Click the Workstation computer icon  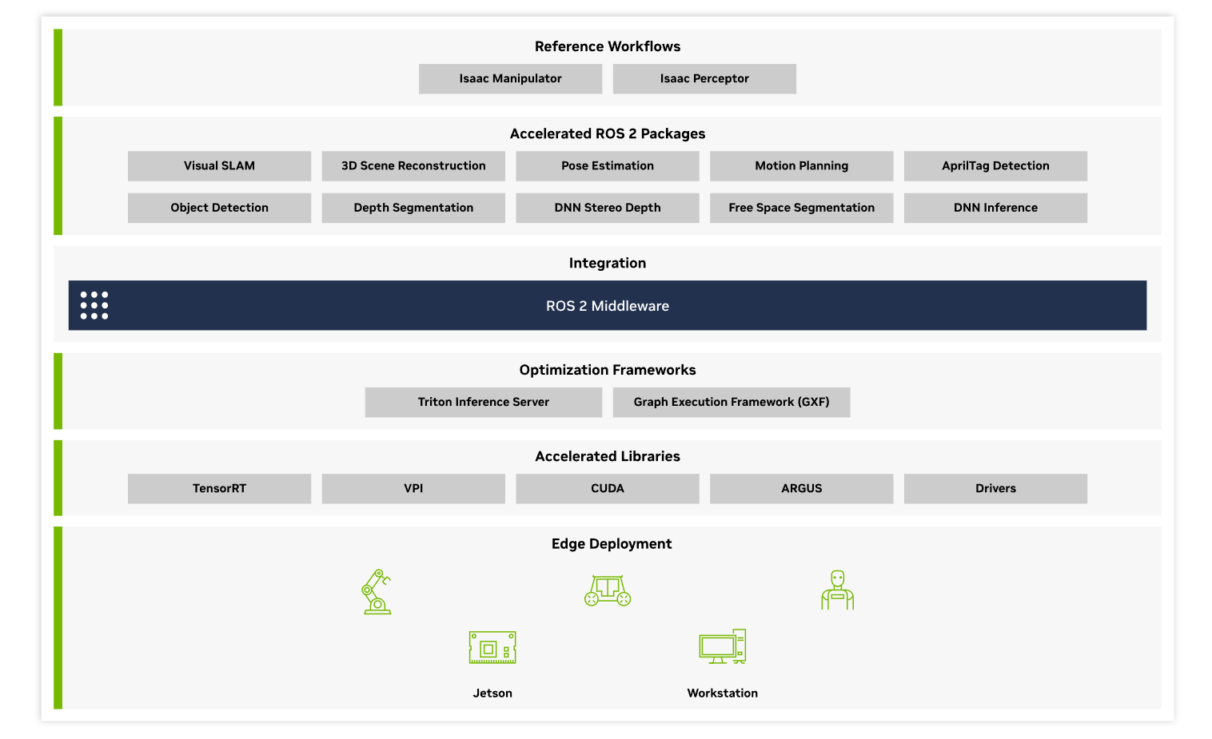(x=723, y=646)
